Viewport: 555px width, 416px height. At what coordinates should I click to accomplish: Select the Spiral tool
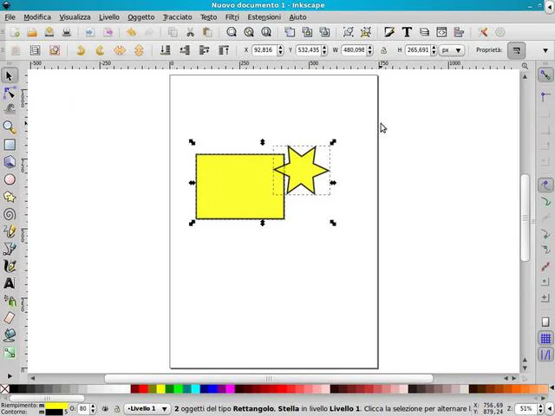pyautogui.click(x=10, y=214)
